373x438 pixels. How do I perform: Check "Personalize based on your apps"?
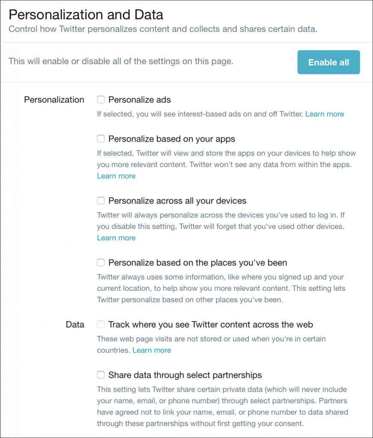(101, 139)
